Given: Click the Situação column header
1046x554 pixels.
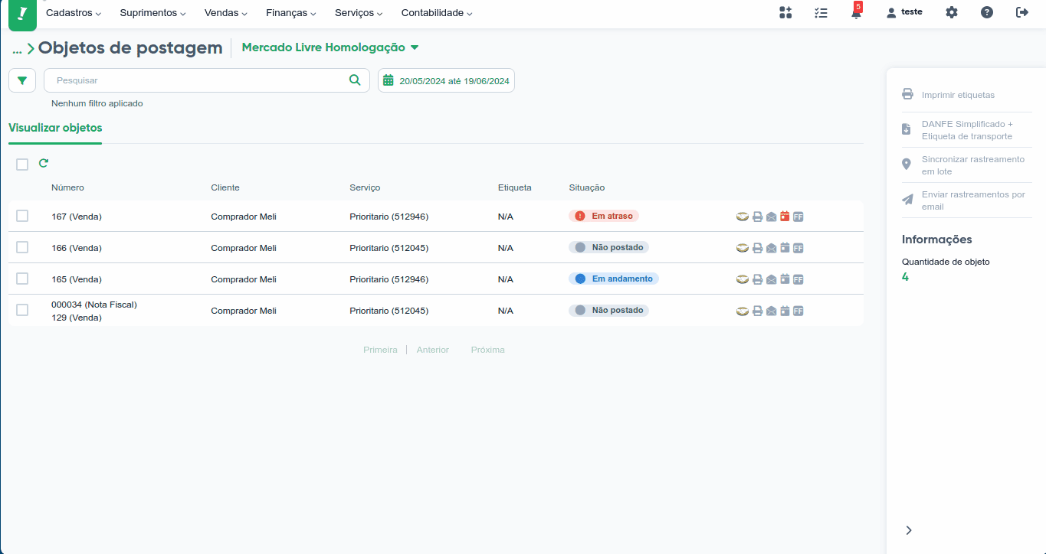Looking at the screenshot, I should pos(587,187).
